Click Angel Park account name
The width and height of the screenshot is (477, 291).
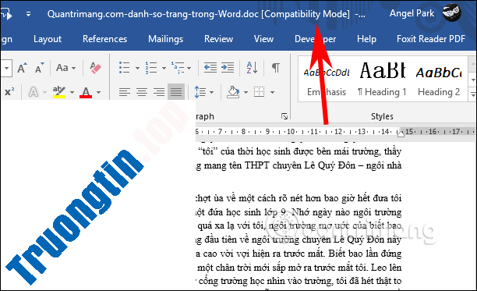(412, 13)
